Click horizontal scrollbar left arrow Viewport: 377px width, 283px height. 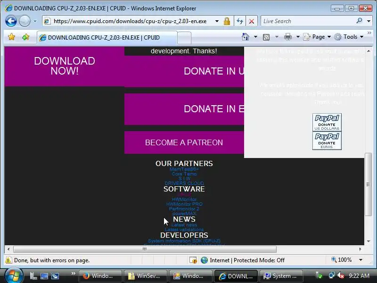click(x=8, y=249)
